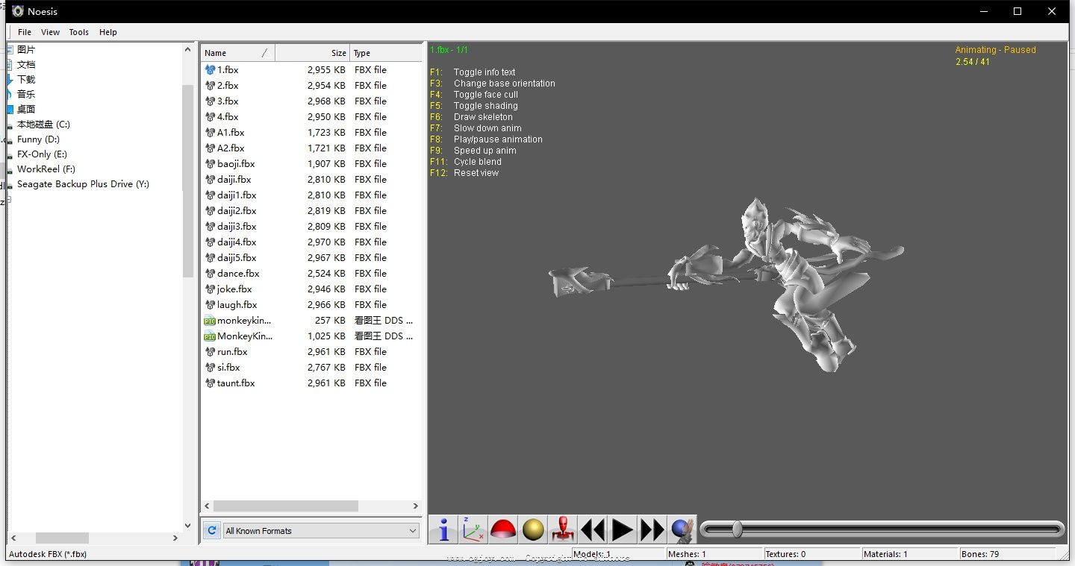Click the refresh file list button

[212, 530]
